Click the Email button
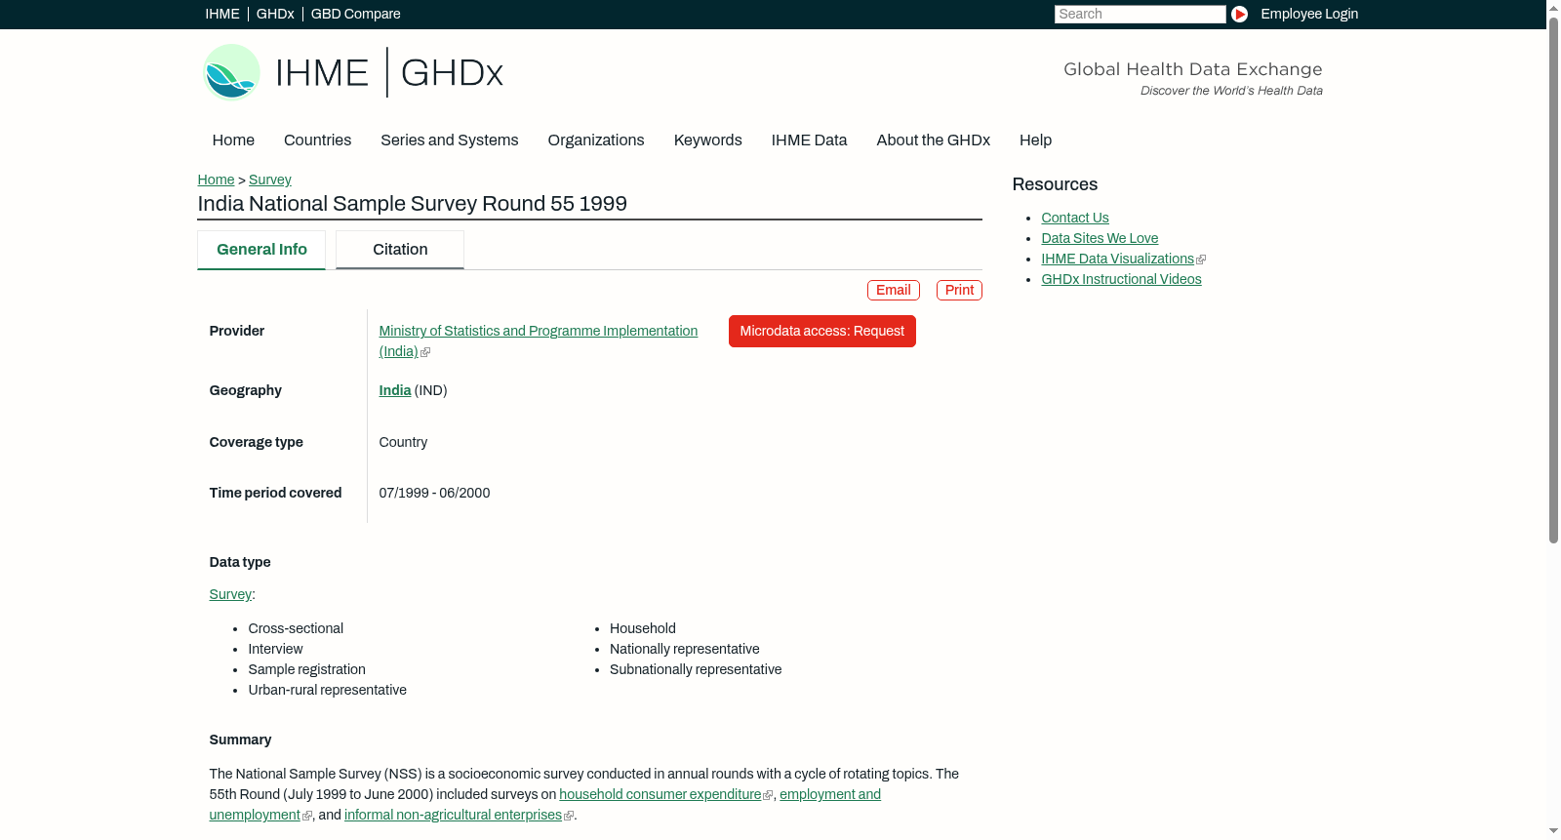 pos(894,290)
